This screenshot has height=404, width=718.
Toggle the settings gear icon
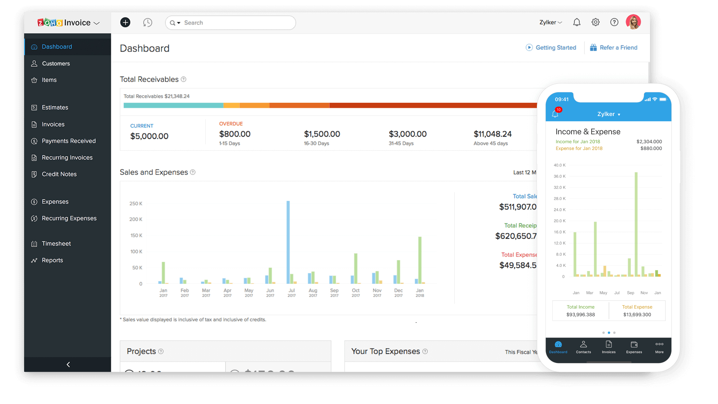(596, 22)
